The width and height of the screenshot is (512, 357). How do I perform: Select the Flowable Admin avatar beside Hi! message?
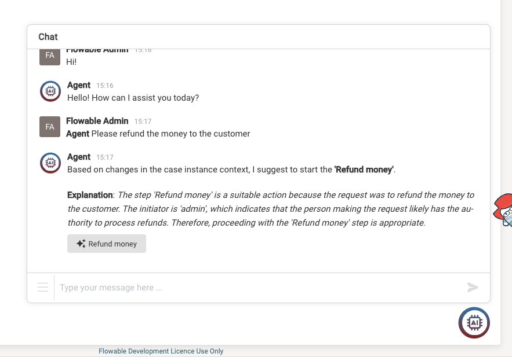49,56
